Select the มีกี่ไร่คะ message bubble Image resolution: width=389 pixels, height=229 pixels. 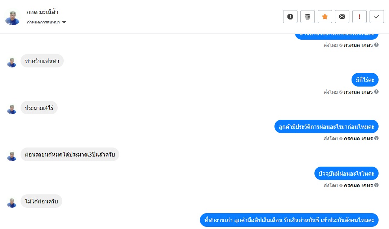(x=365, y=80)
